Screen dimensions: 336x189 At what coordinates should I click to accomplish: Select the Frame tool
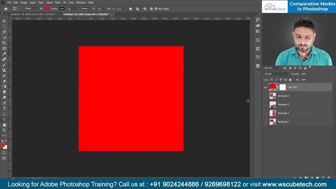coord(4,48)
